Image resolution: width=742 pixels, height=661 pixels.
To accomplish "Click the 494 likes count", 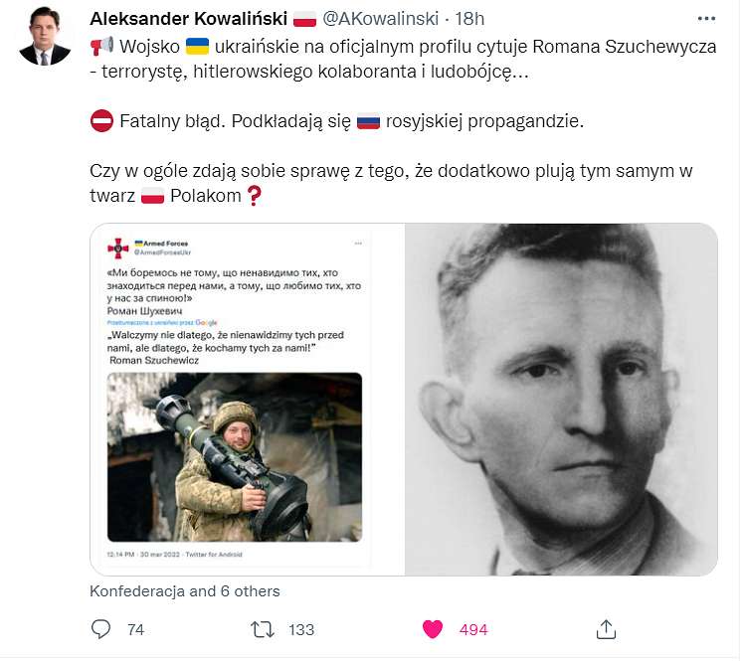I will [x=473, y=631].
